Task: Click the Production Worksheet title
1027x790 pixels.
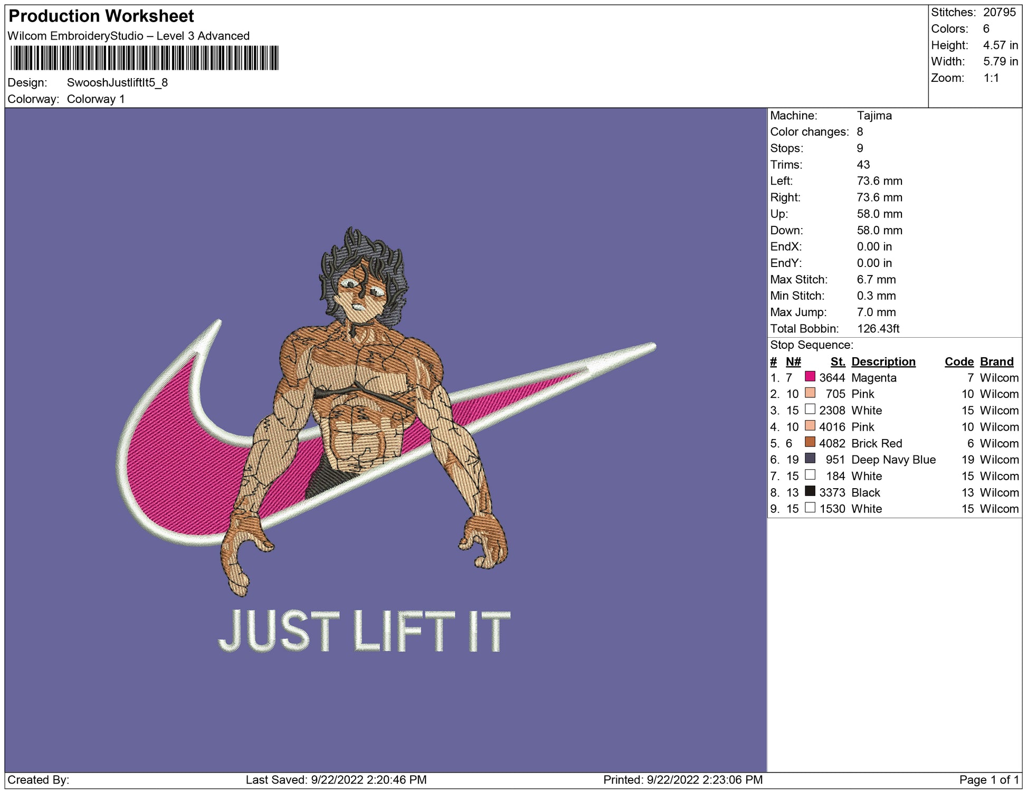Action: tap(101, 16)
